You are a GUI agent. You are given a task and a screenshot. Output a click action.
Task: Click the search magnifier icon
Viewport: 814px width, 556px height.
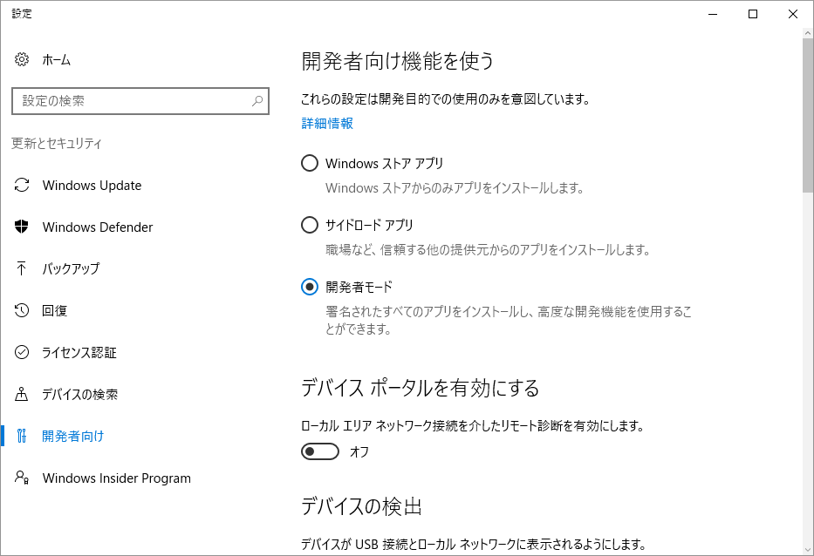(257, 100)
